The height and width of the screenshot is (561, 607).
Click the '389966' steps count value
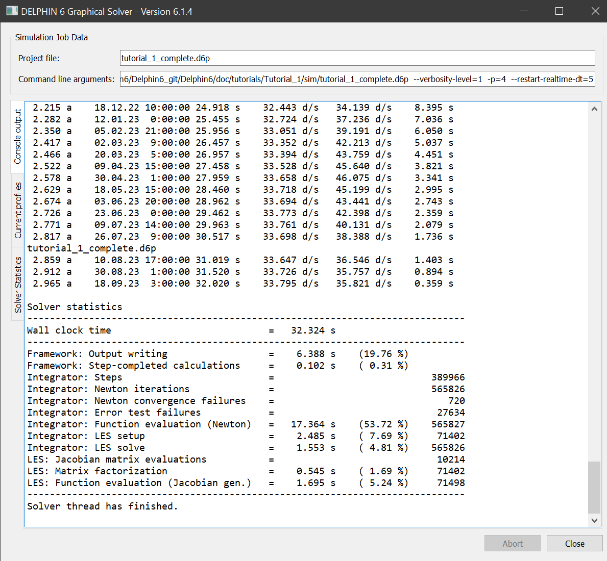tap(448, 377)
